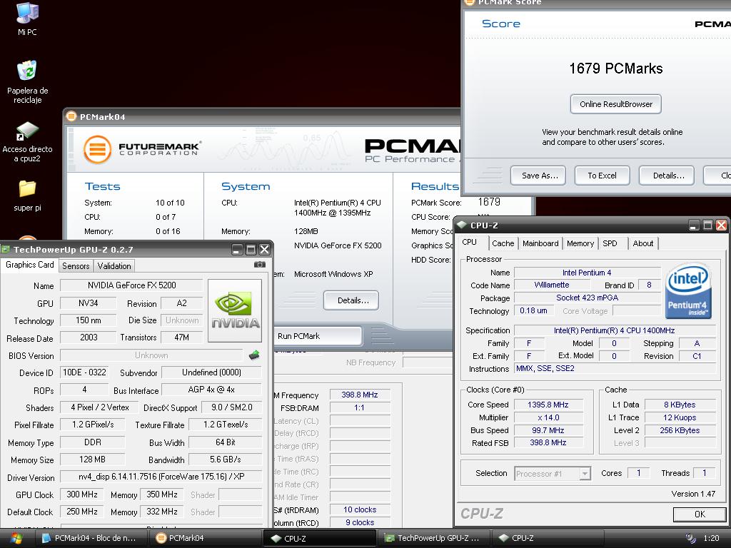The width and height of the screenshot is (731, 548).
Task: Click Run PCMark button
Action: point(318,336)
